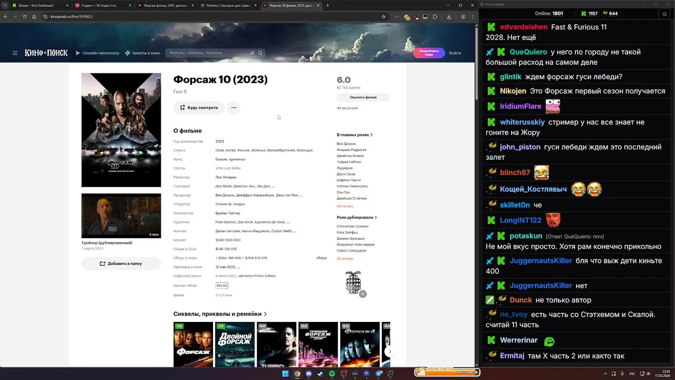Click chat username Кощей_Костлявыч

point(533,189)
